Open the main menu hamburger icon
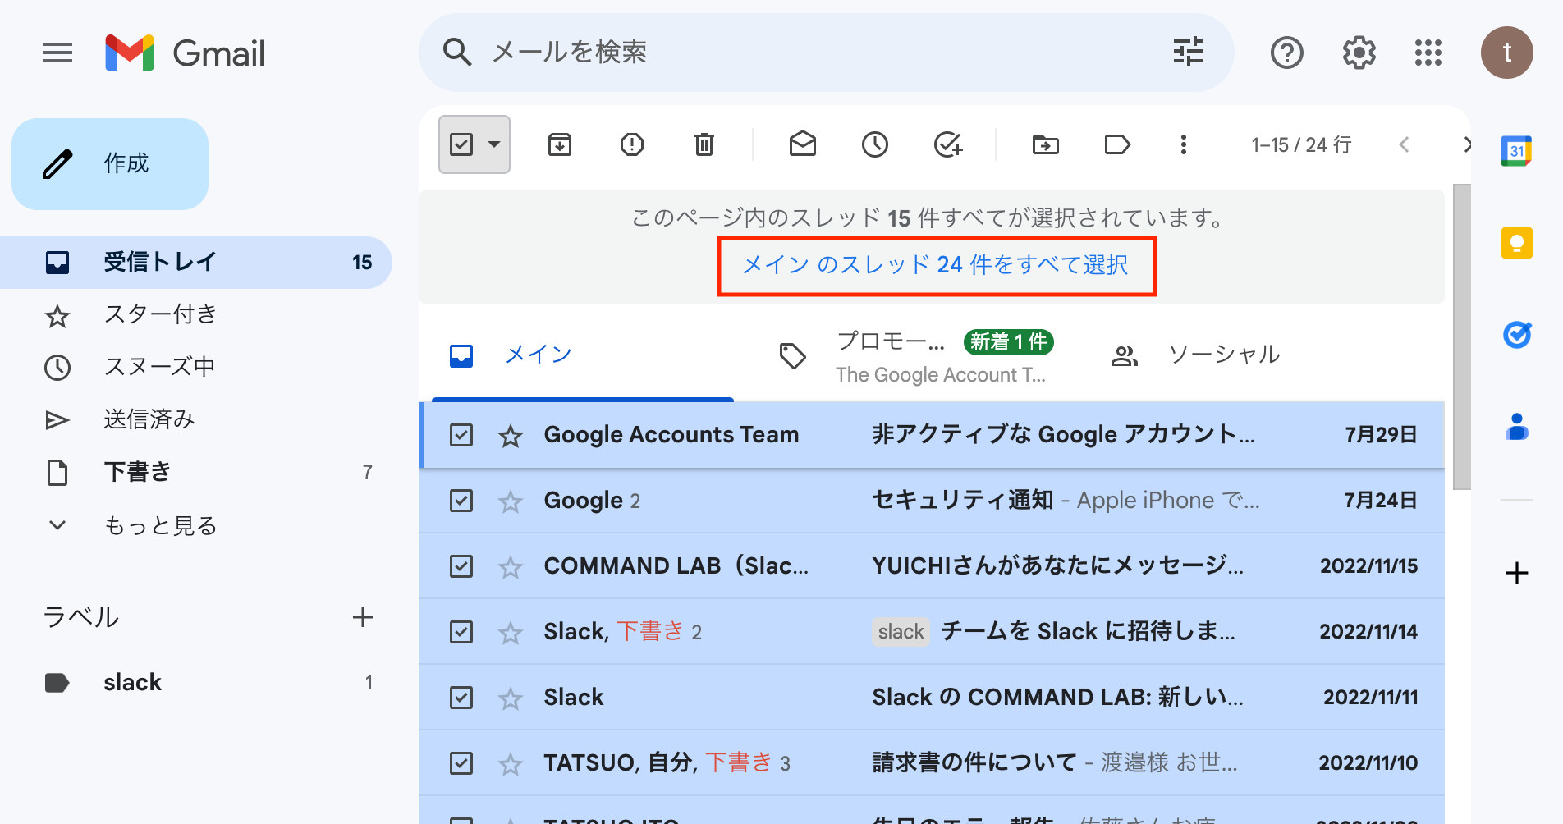Screen dimensions: 1563x824 pyautogui.click(x=57, y=53)
